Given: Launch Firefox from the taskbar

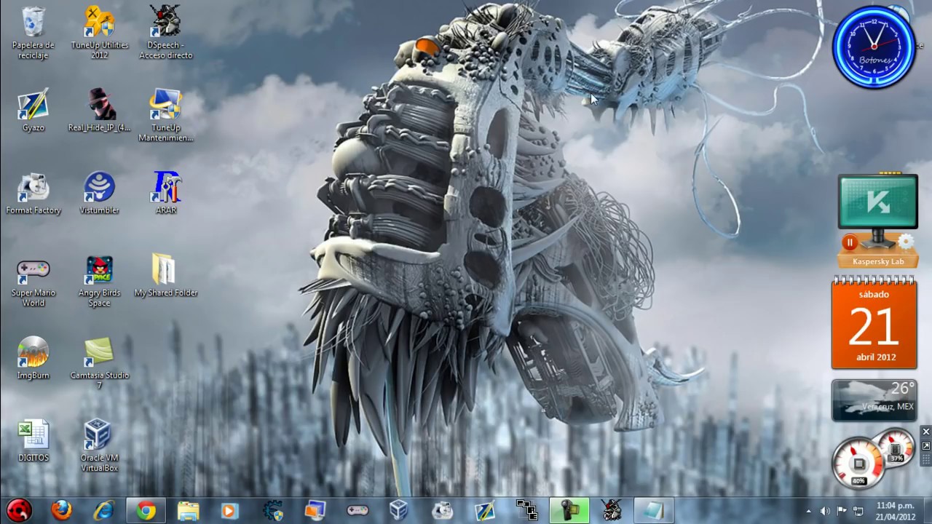Looking at the screenshot, I should tap(62, 510).
